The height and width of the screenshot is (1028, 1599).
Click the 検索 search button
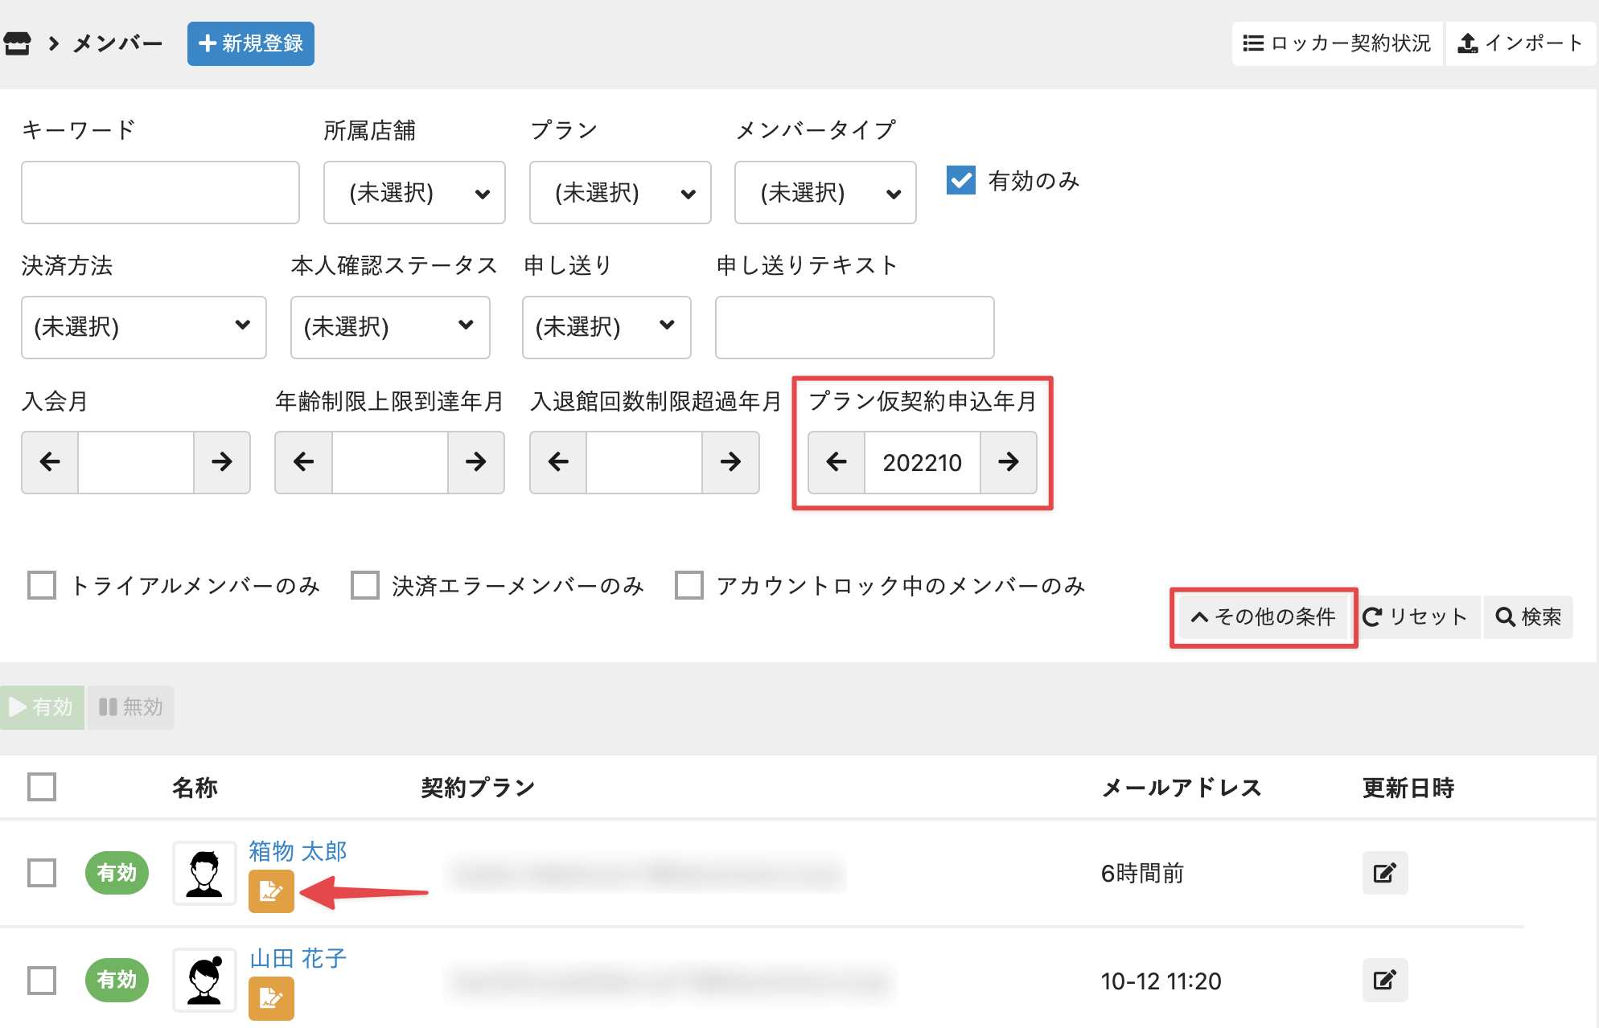pos(1528,617)
